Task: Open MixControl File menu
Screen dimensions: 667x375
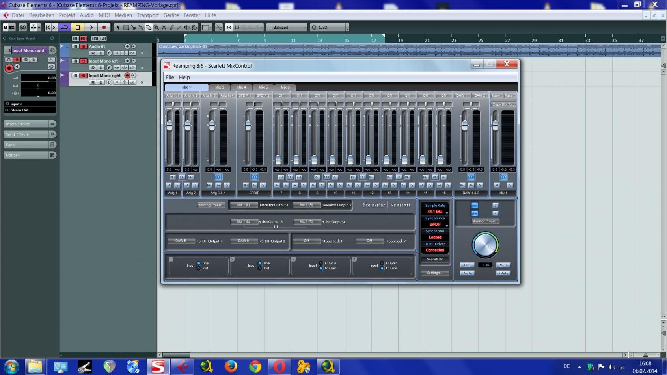Action: pos(170,77)
